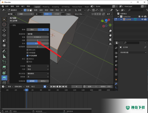This screenshot has height=113, width=148.
Task: Switch to the UV Editing workspace tab
Action: pyautogui.click(x=65, y=7)
